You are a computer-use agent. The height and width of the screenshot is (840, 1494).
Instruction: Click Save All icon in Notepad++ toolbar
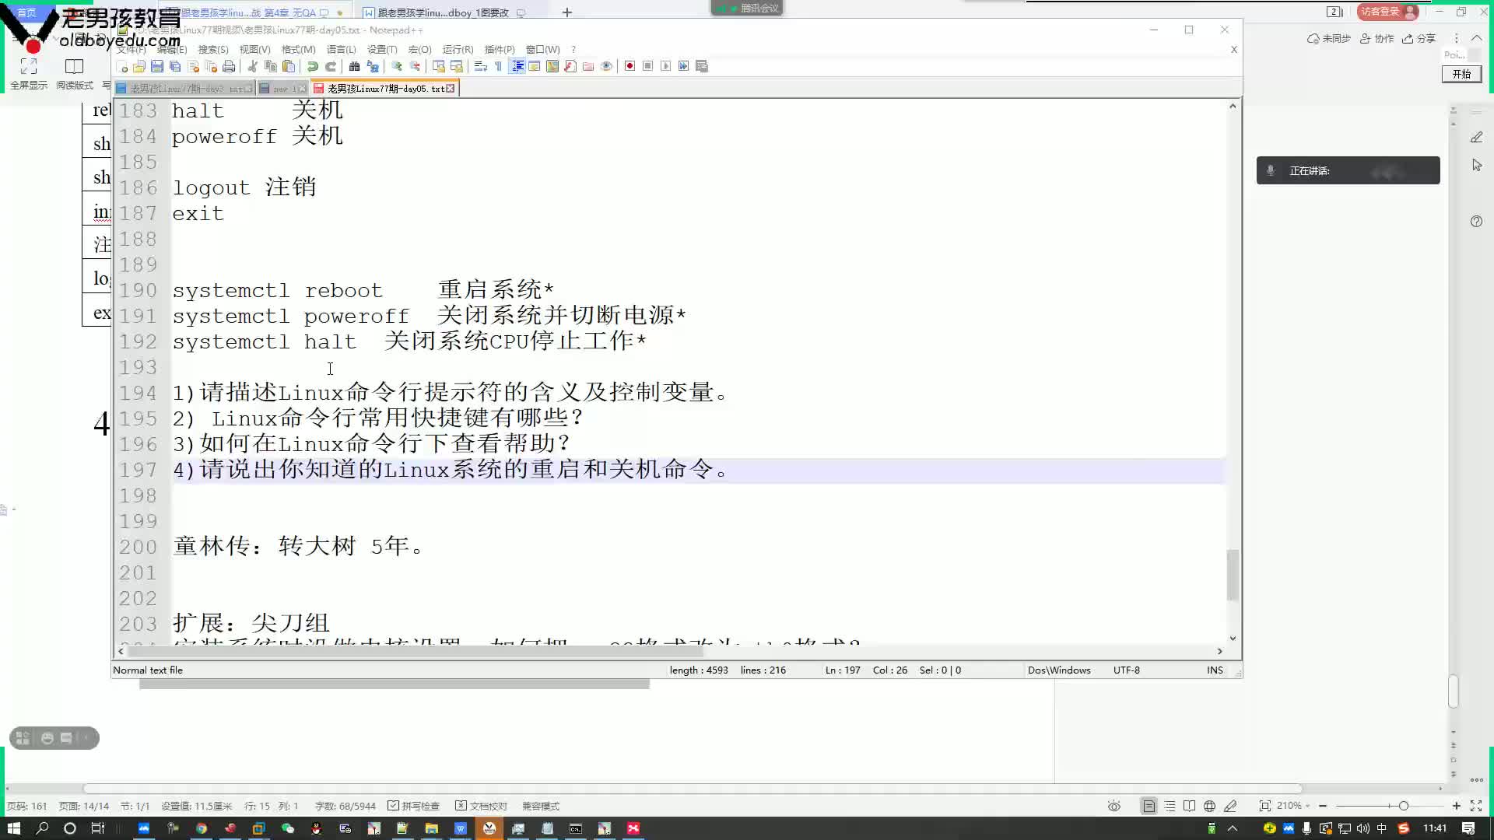(175, 66)
